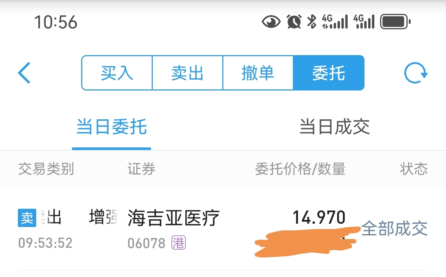Switch to 当日成交 sub-tab
This screenshot has width=446, height=277.
pyautogui.click(x=334, y=127)
